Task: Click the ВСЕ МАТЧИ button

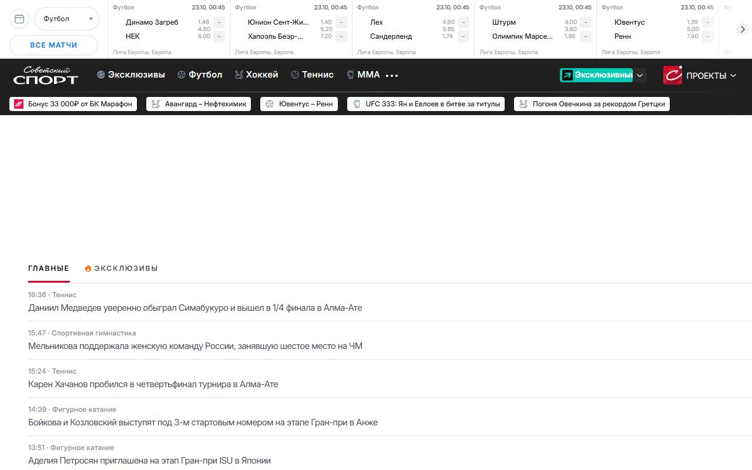Action: pos(54,45)
